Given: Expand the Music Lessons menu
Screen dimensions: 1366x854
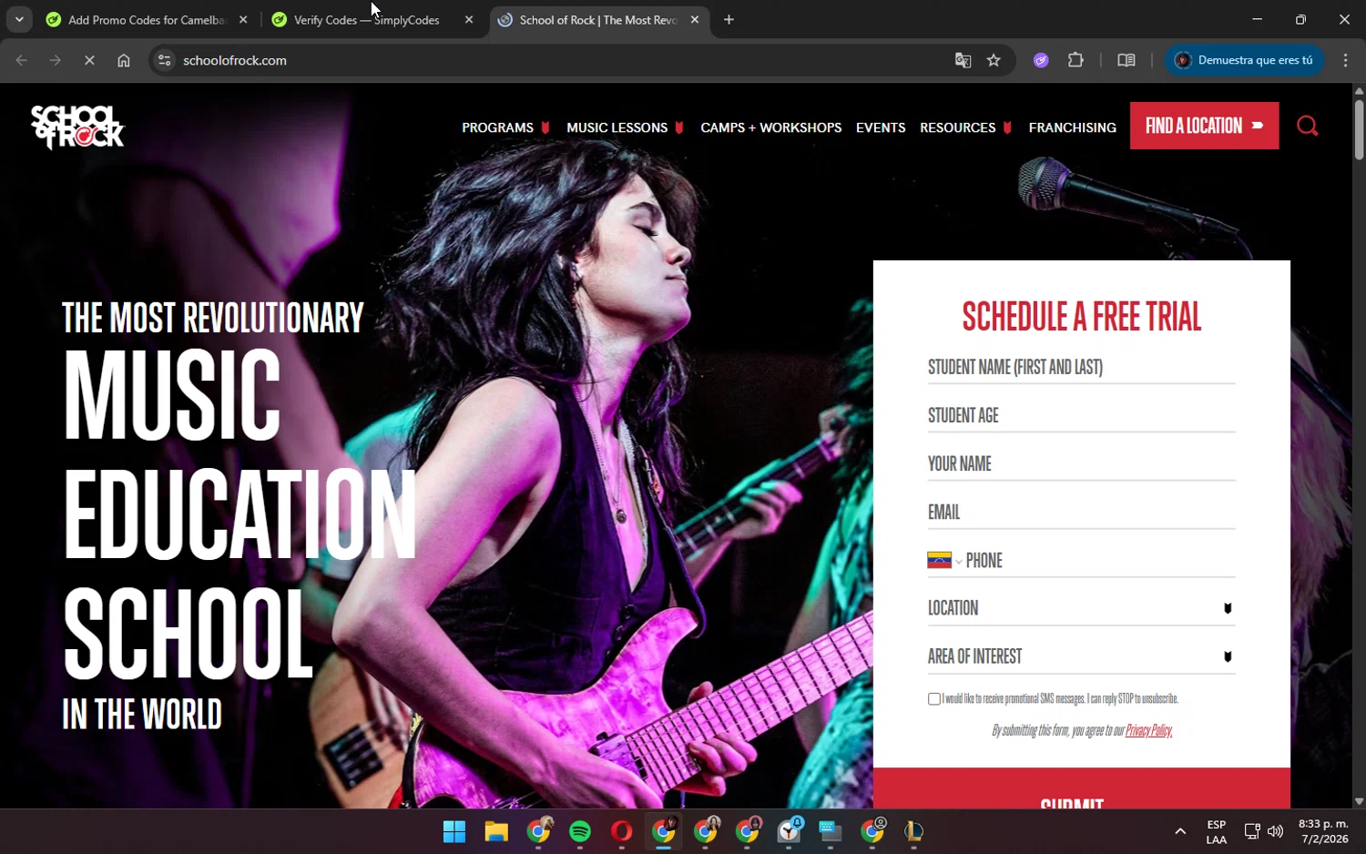Looking at the screenshot, I should click(625, 127).
